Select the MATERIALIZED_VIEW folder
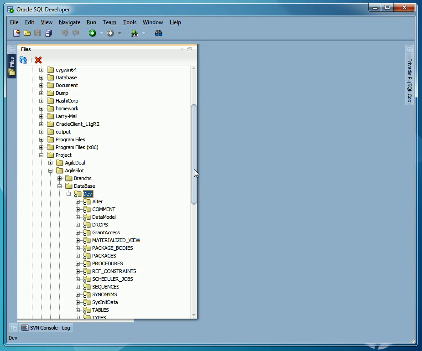The width and height of the screenshot is (422, 351). 116,240
